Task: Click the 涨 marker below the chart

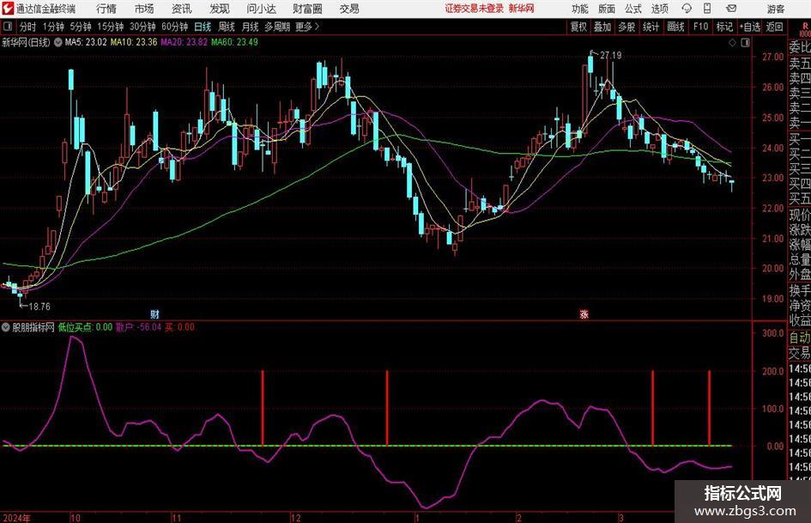Action: point(584,314)
